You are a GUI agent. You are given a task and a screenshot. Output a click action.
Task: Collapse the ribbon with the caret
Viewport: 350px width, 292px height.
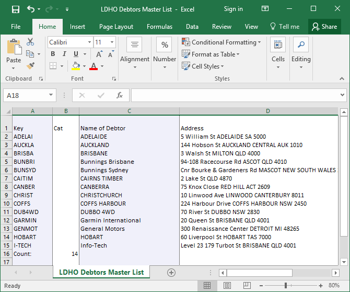pos(342,78)
